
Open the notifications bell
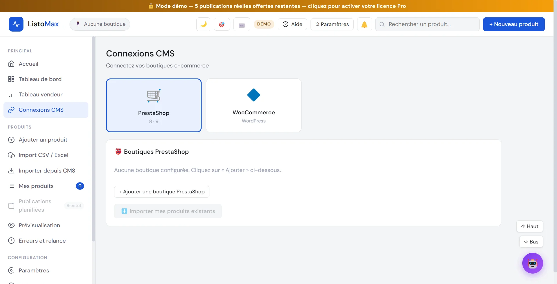[x=364, y=24]
